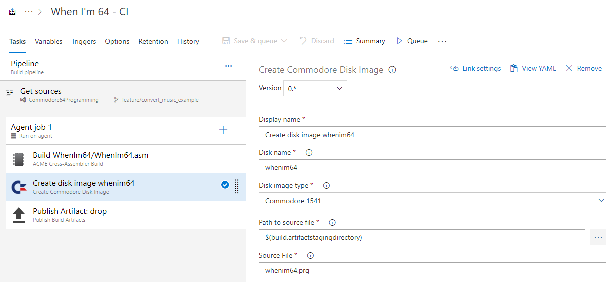This screenshot has width=612, height=282.
Task: Add a task with the Agent job plus icon
Action: pyautogui.click(x=223, y=130)
